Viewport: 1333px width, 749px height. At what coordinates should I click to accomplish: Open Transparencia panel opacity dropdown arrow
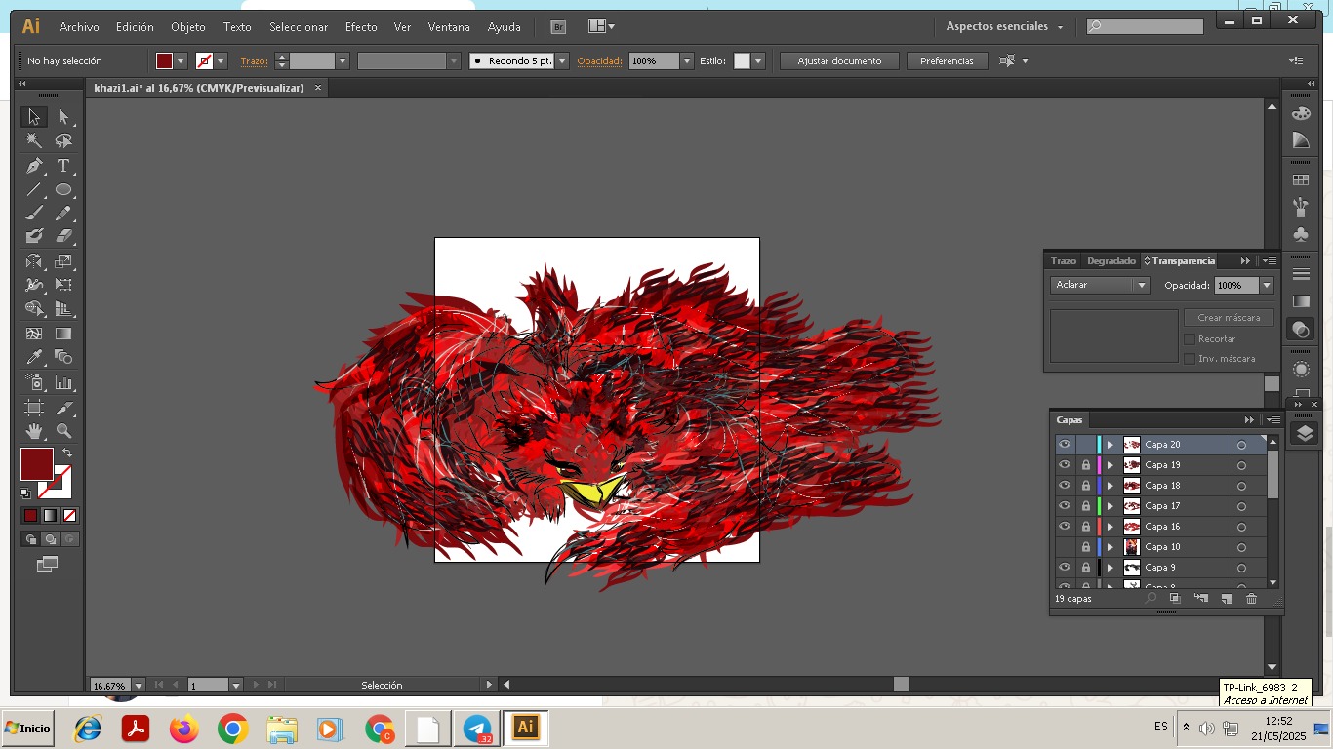[1267, 286]
